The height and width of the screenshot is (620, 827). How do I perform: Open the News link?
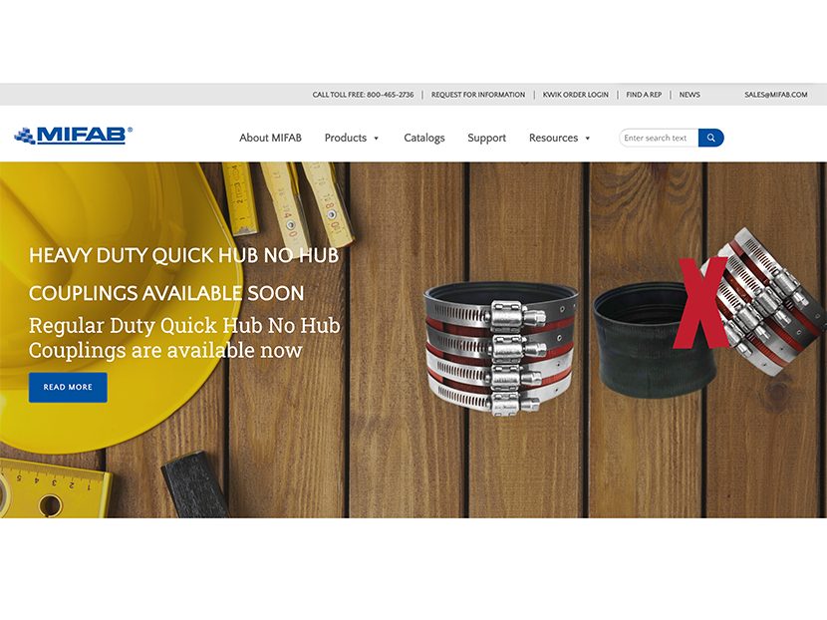[689, 95]
